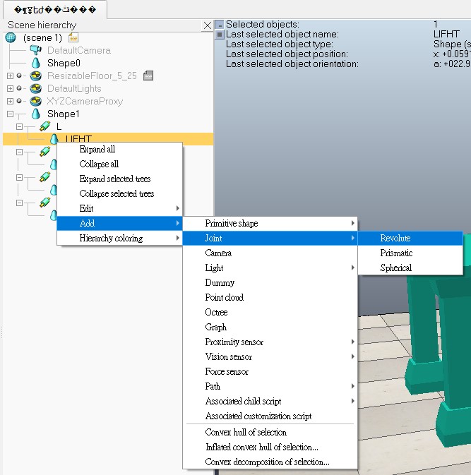Click the Shape1 shape icon
Viewport: 471px width, 475px height.
click(36, 114)
